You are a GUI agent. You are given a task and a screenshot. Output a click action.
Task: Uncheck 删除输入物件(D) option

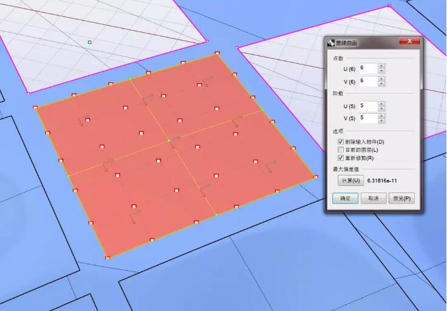(340, 142)
